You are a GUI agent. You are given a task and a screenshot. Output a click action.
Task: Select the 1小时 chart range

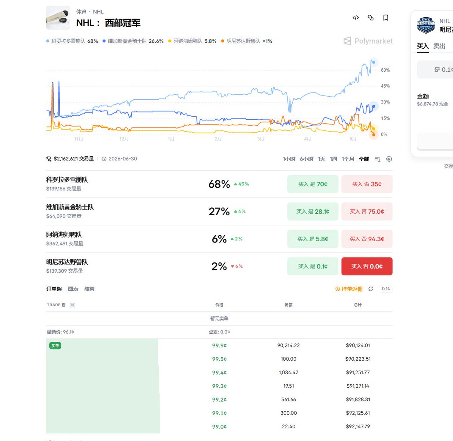point(289,159)
